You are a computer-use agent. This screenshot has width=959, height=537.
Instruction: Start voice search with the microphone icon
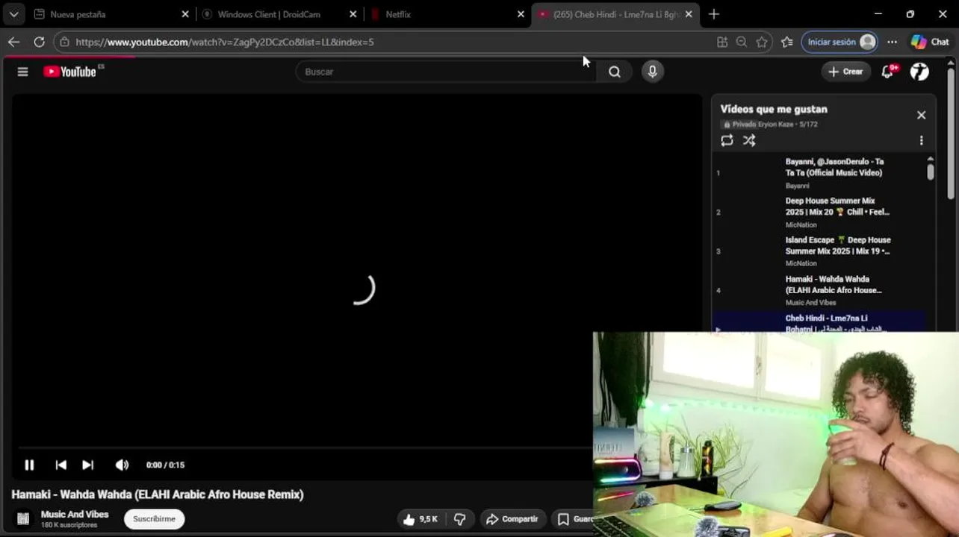click(652, 71)
